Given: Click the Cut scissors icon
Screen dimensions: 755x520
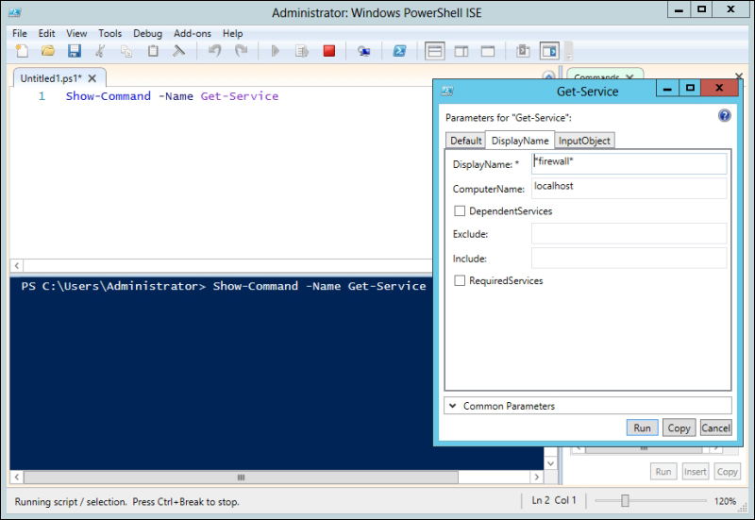Looking at the screenshot, I should (100, 51).
